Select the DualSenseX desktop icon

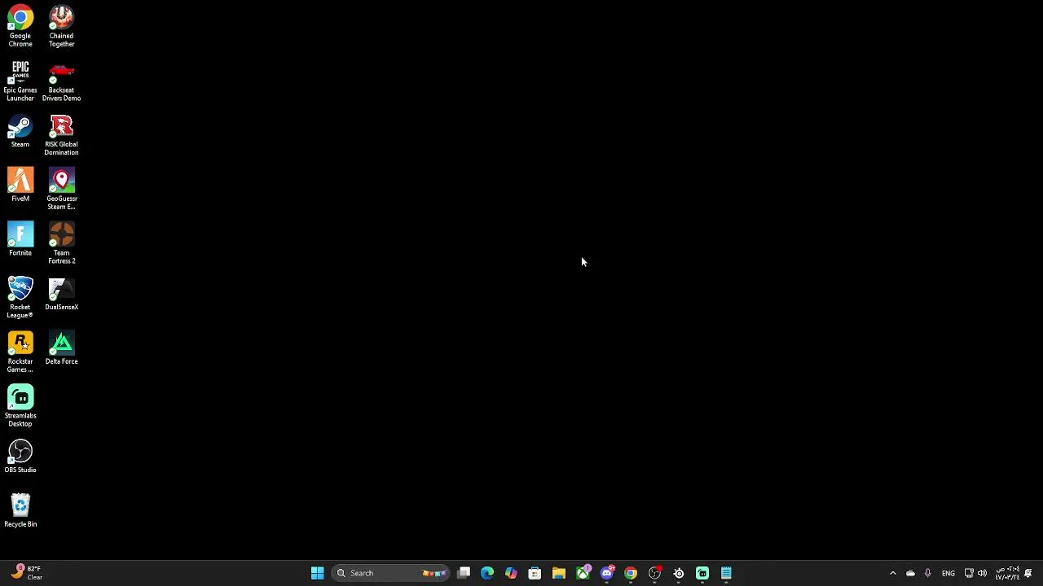click(61, 295)
